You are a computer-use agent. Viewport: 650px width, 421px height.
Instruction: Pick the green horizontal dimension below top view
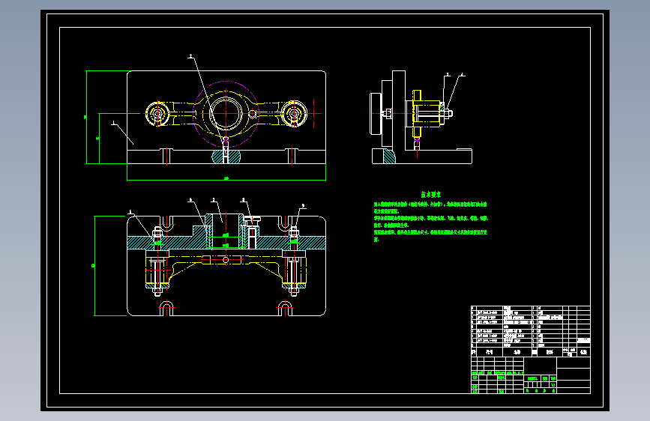click(x=226, y=178)
